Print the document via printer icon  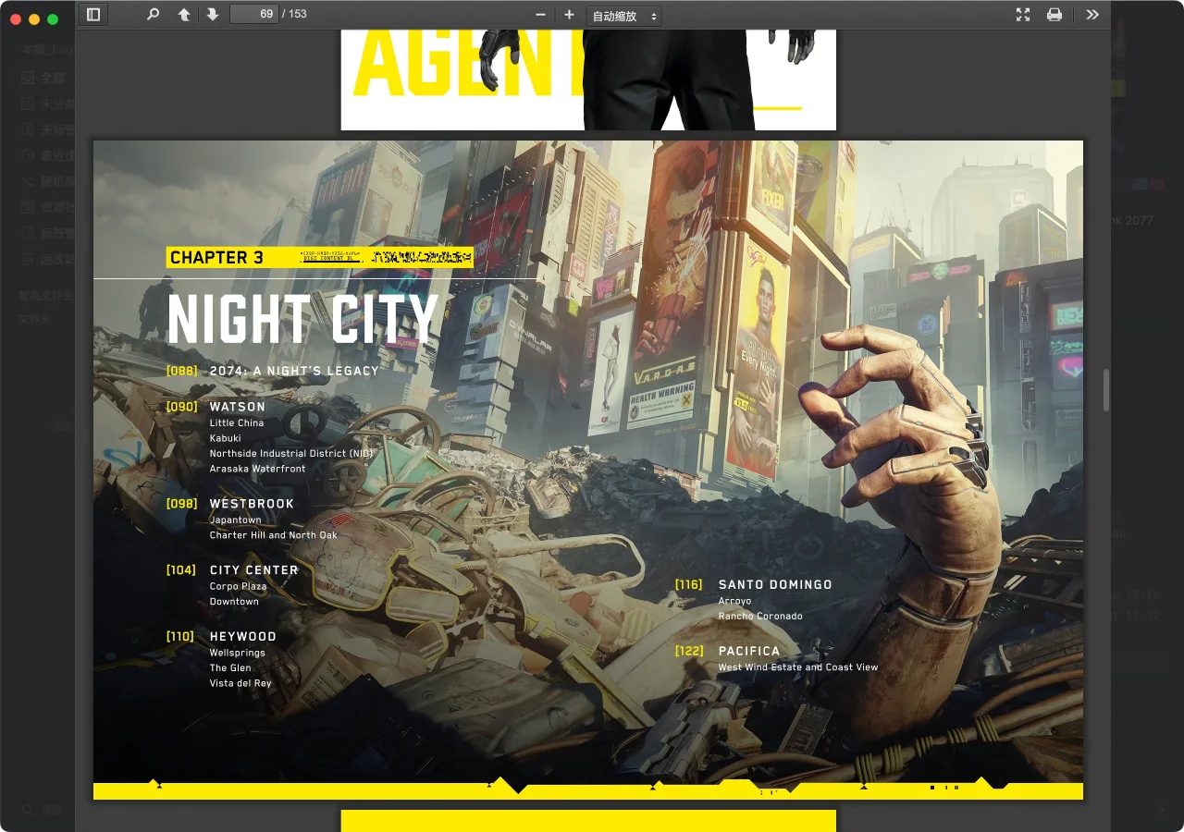pos(1054,15)
